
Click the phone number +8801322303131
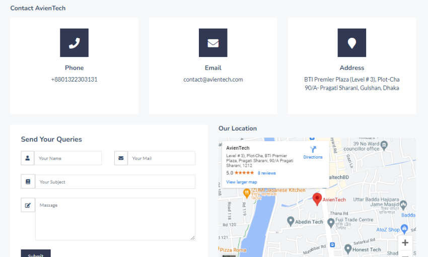tap(74, 80)
